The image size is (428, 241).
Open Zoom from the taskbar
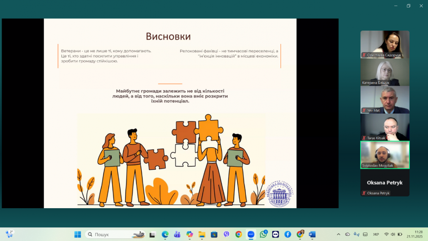coord(251,235)
